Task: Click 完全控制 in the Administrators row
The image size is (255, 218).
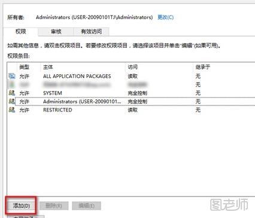Action: click(x=138, y=101)
